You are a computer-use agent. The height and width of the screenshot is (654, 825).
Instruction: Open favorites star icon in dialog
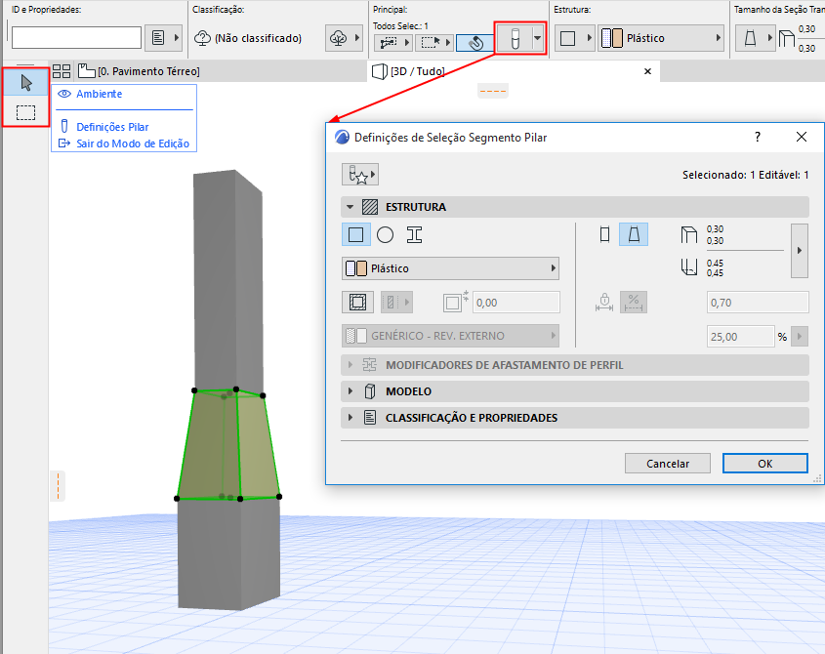[x=360, y=174]
